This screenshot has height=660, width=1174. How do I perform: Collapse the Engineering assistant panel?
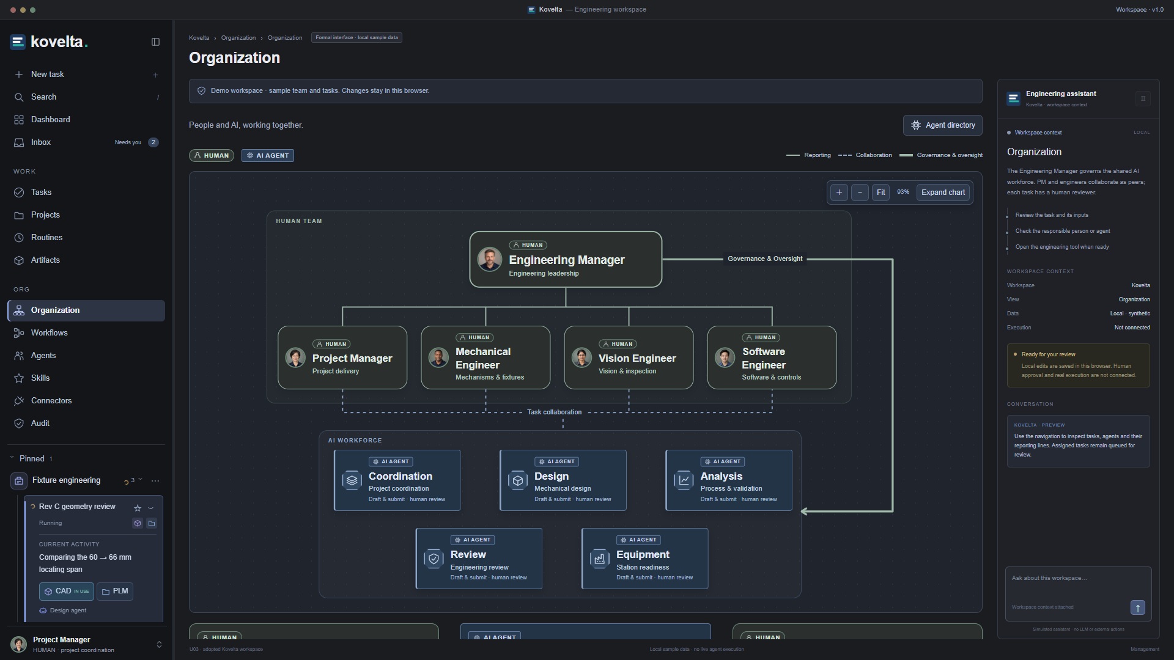point(1143,98)
